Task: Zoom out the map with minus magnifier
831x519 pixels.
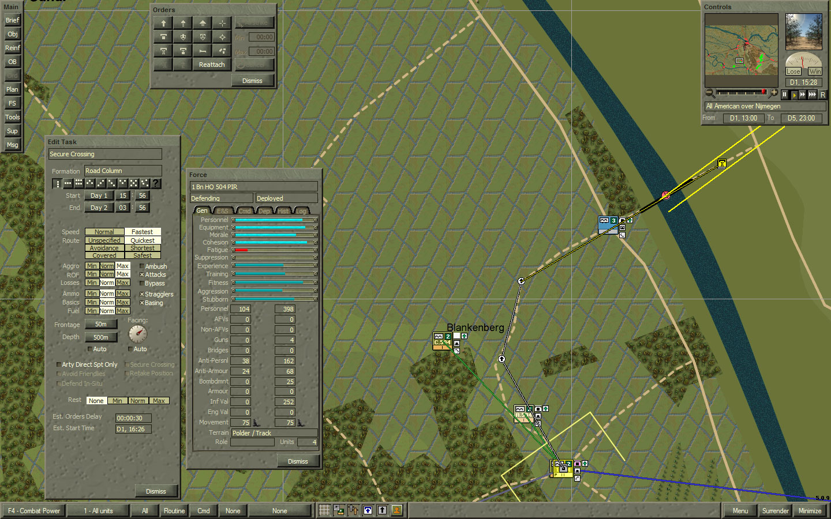Action: click(709, 93)
